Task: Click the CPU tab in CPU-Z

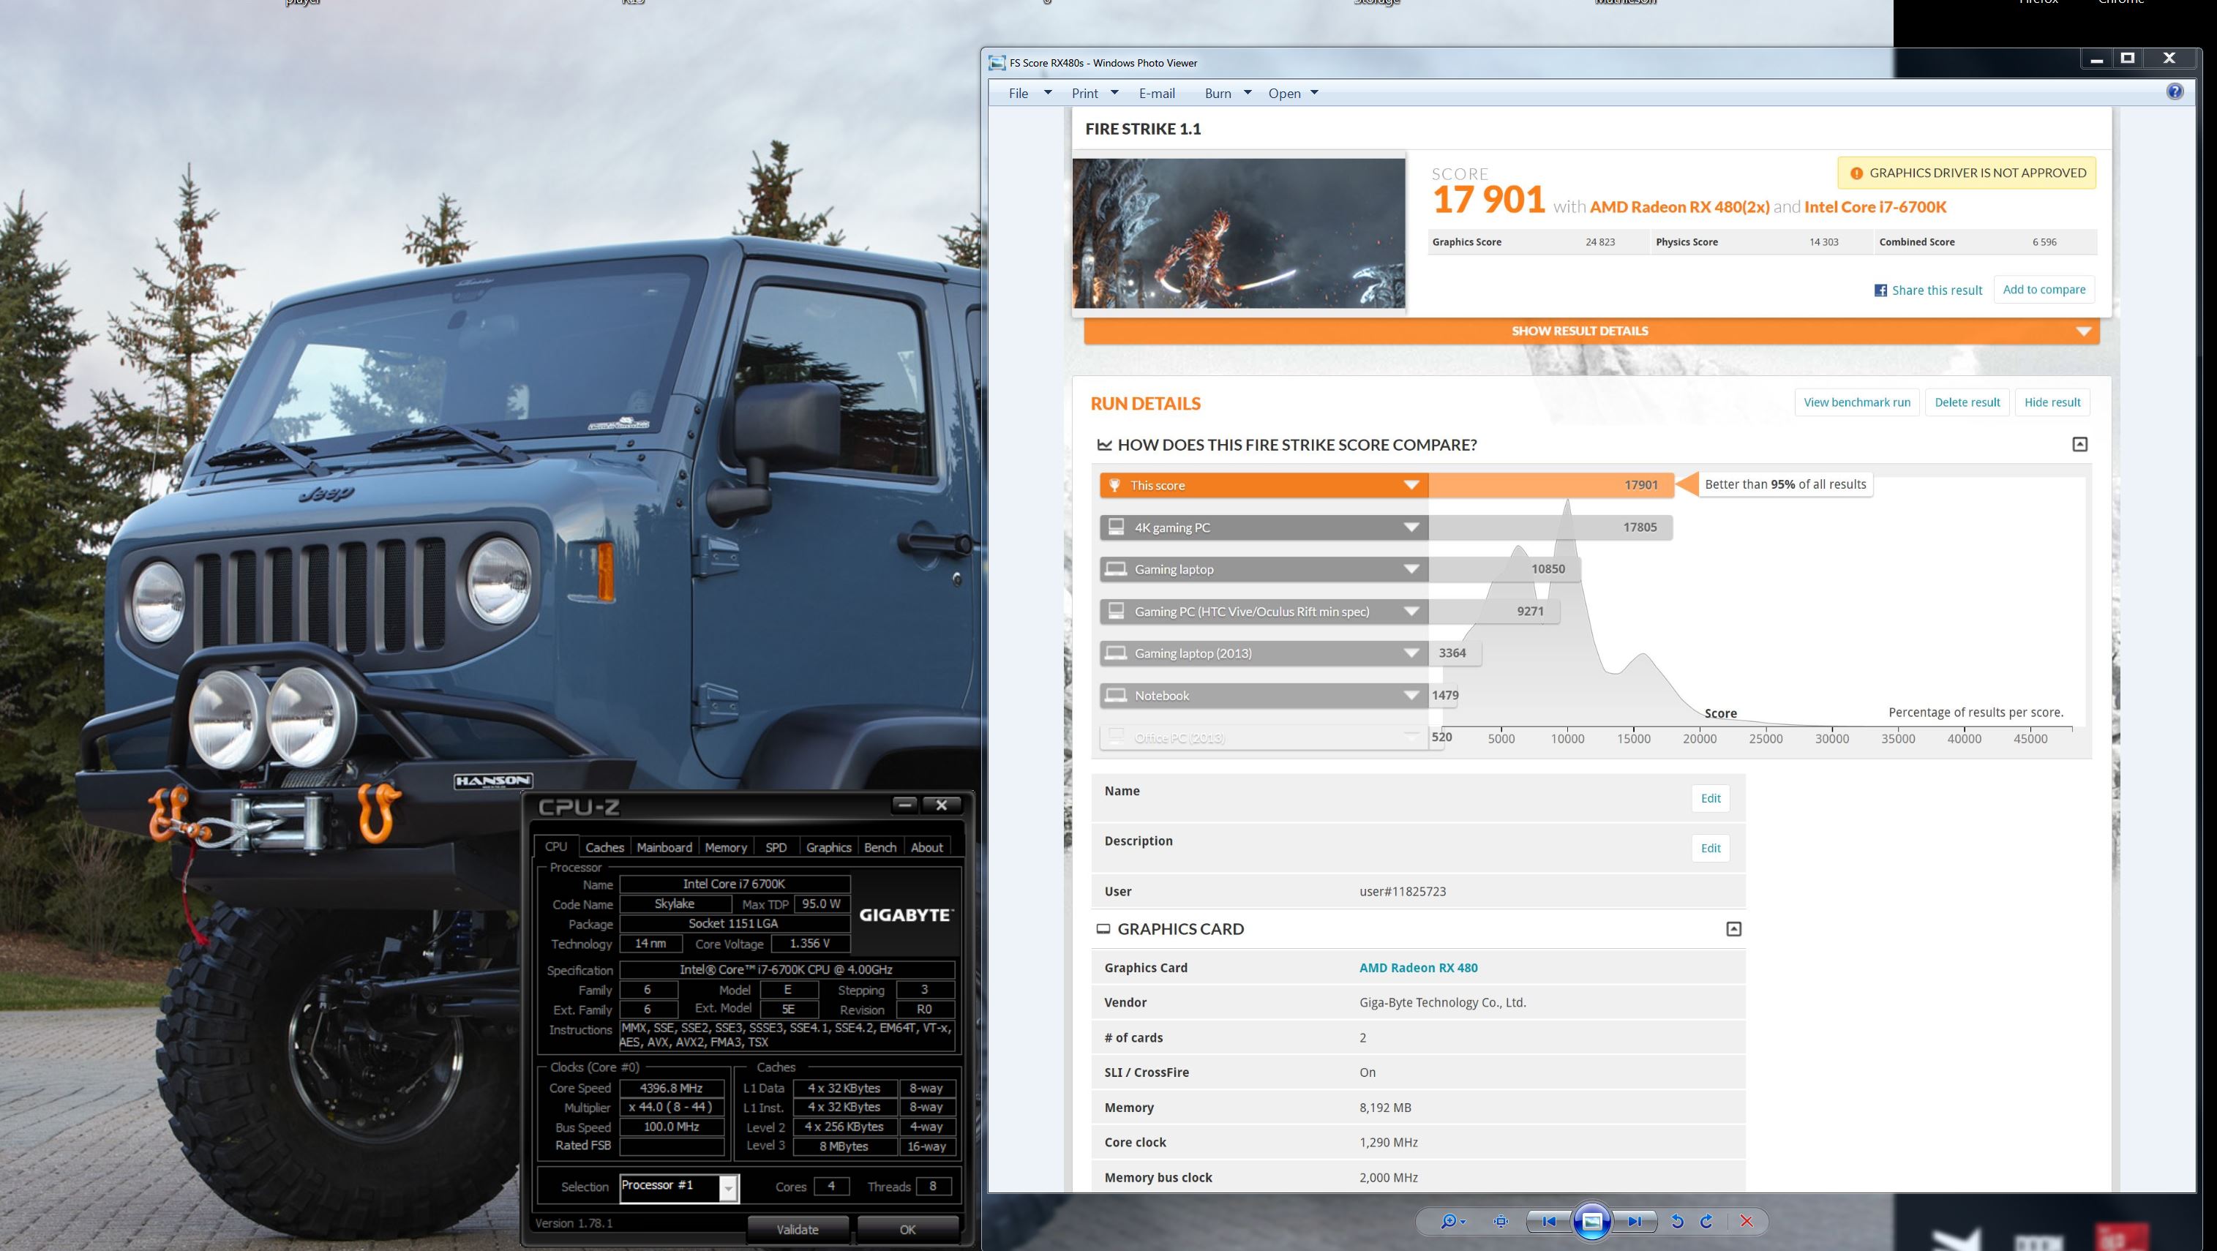Action: pos(556,846)
